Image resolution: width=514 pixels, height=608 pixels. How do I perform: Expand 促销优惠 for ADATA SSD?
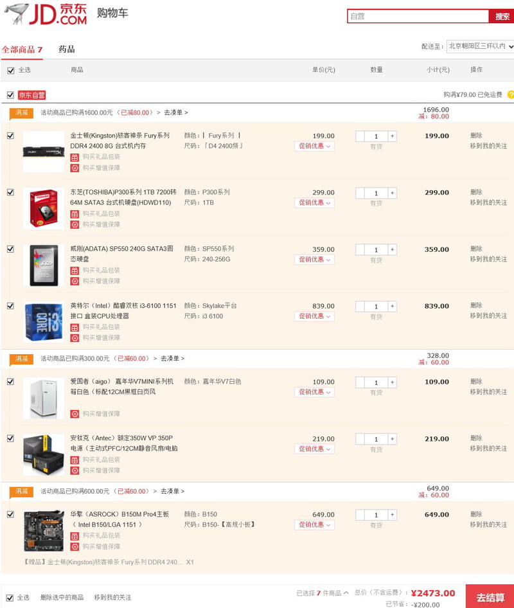click(x=314, y=260)
